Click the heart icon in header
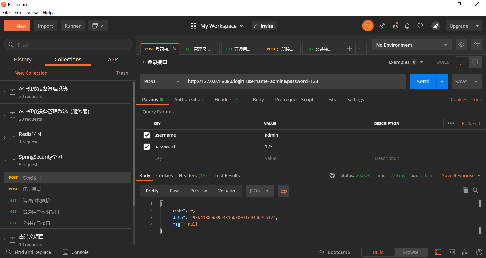The width and height of the screenshot is (486, 258). pyautogui.click(x=420, y=26)
